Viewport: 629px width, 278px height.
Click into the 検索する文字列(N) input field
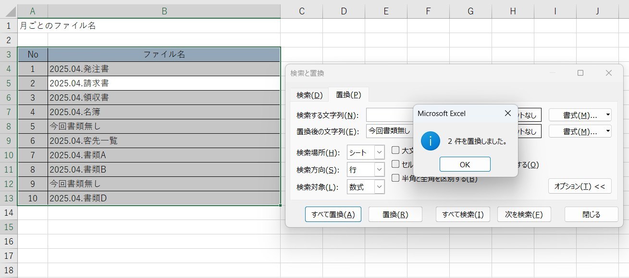tap(389, 115)
